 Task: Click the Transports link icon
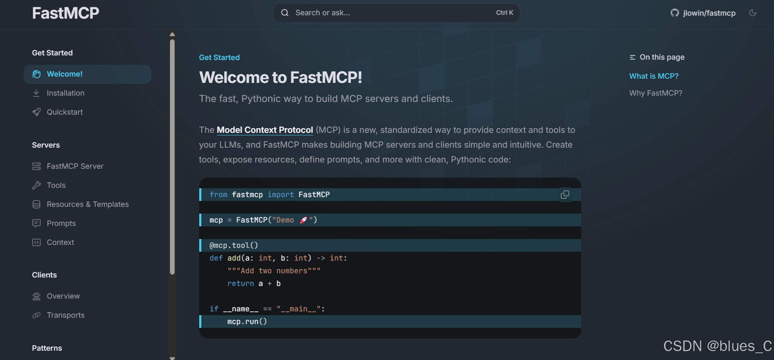[x=36, y=315]
